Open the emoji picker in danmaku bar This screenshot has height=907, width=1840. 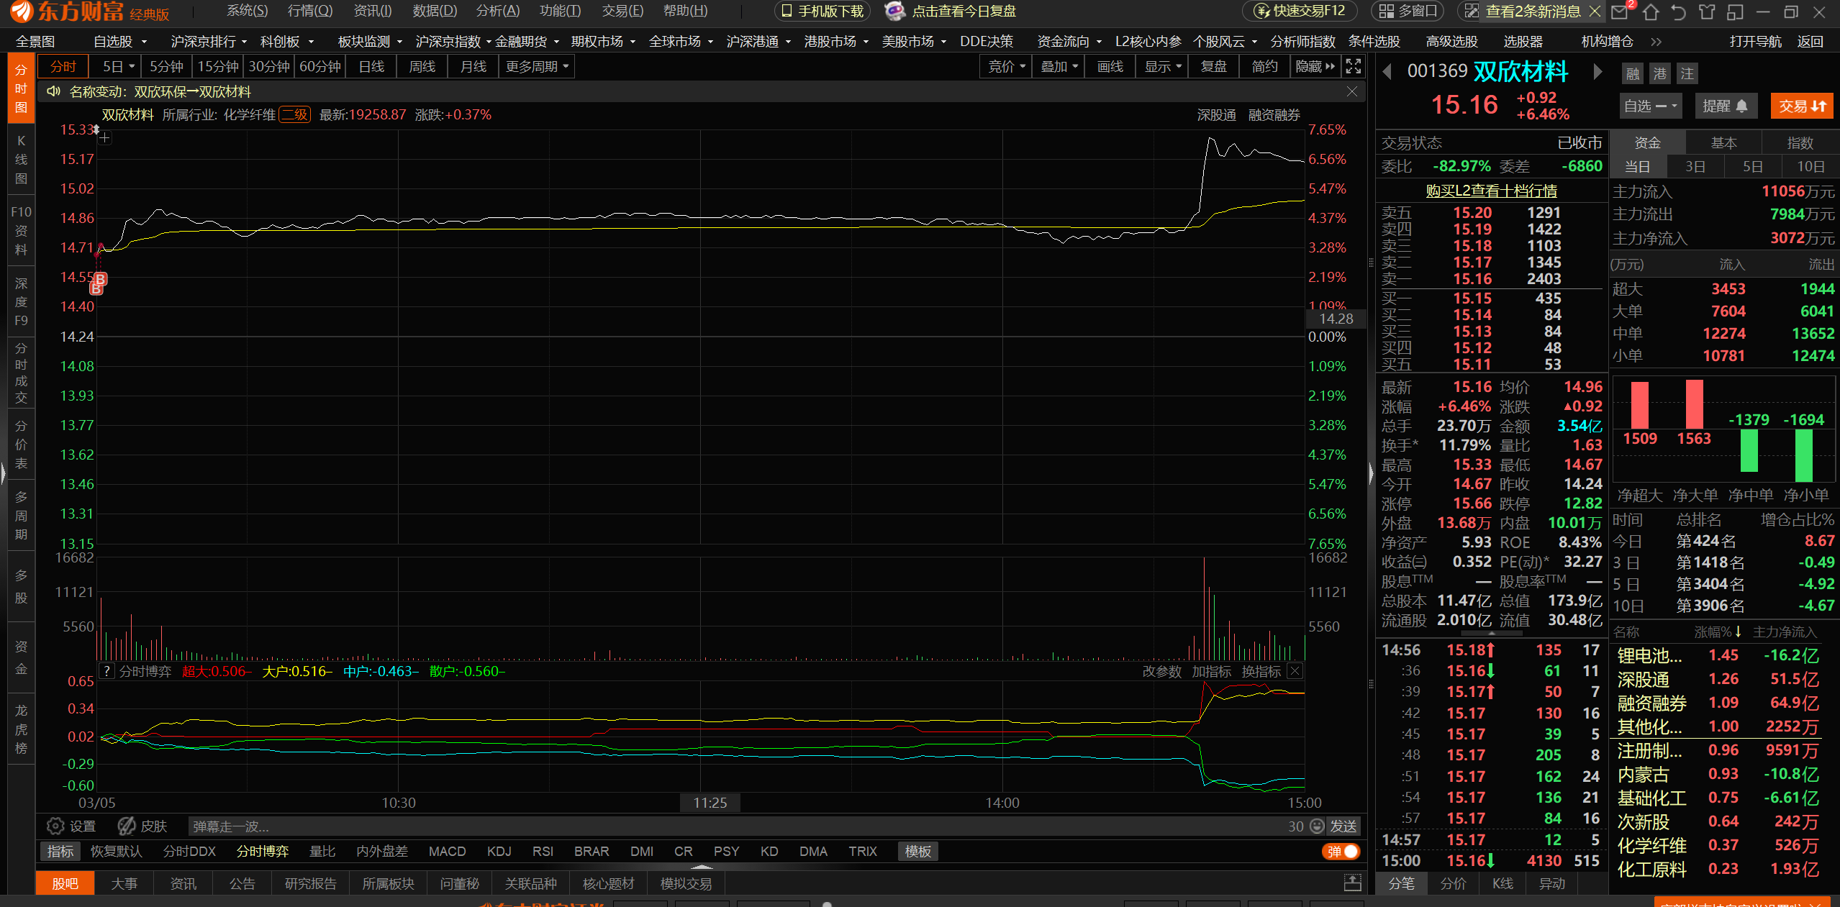point(1316,826)
